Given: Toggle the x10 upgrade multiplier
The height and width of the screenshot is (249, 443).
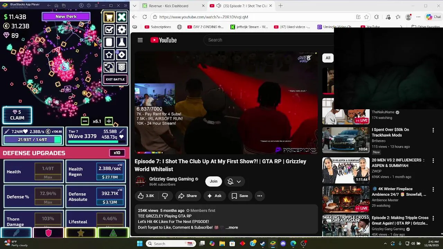Looking at the screenshot, I should click(117, 153).
